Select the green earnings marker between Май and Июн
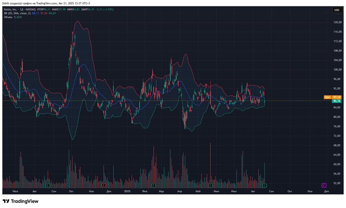This screenshot has width=346, height=208. click(x=210, y=186)
